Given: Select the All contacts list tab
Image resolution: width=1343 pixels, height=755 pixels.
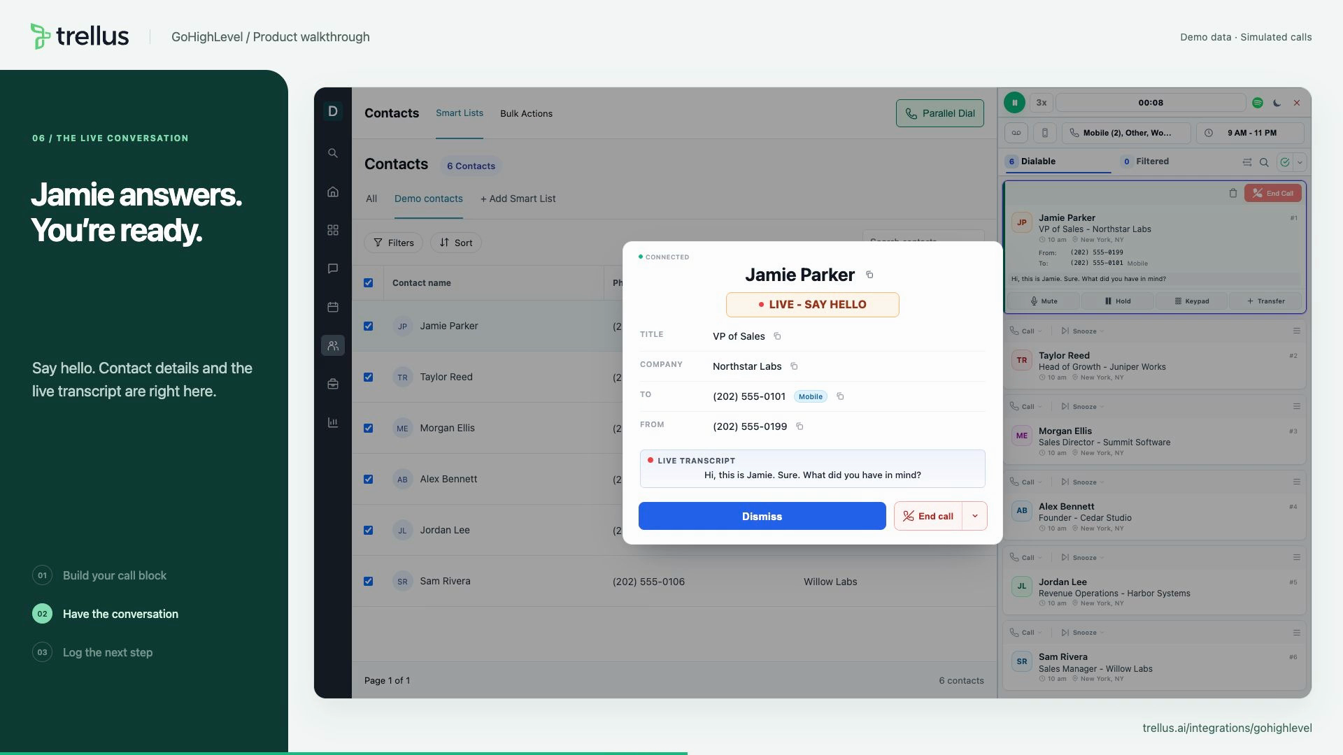Looking at the screenshot, I should tap(371, 199).
